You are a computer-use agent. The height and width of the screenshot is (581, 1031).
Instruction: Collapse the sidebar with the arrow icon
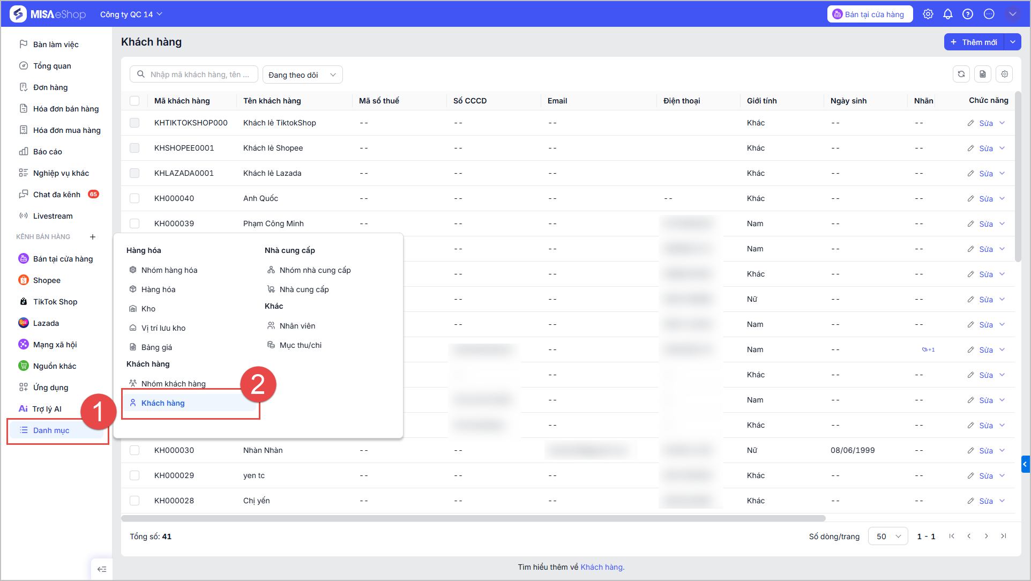tap(102, 569)
